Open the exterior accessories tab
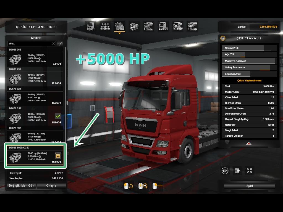The image size is (283, 212). click(x=163, y=26)
